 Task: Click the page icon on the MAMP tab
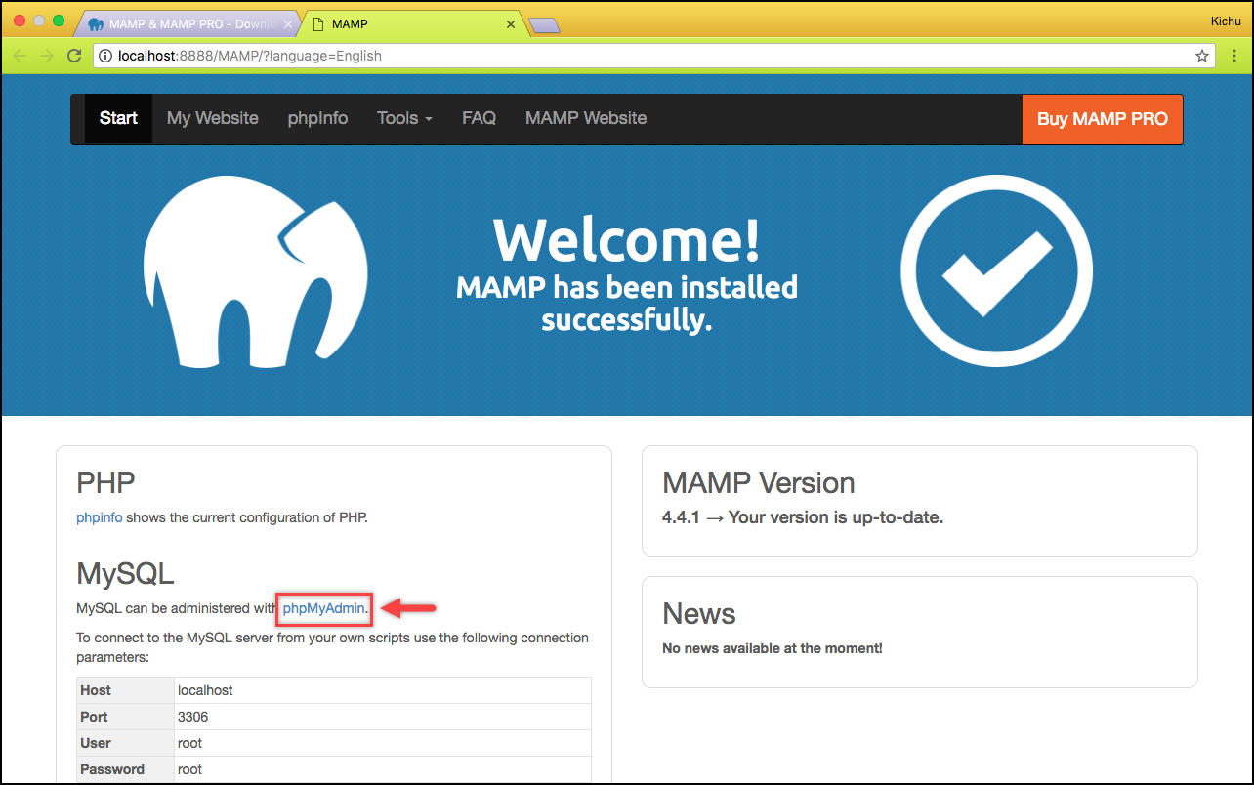(x=317, y=24)
